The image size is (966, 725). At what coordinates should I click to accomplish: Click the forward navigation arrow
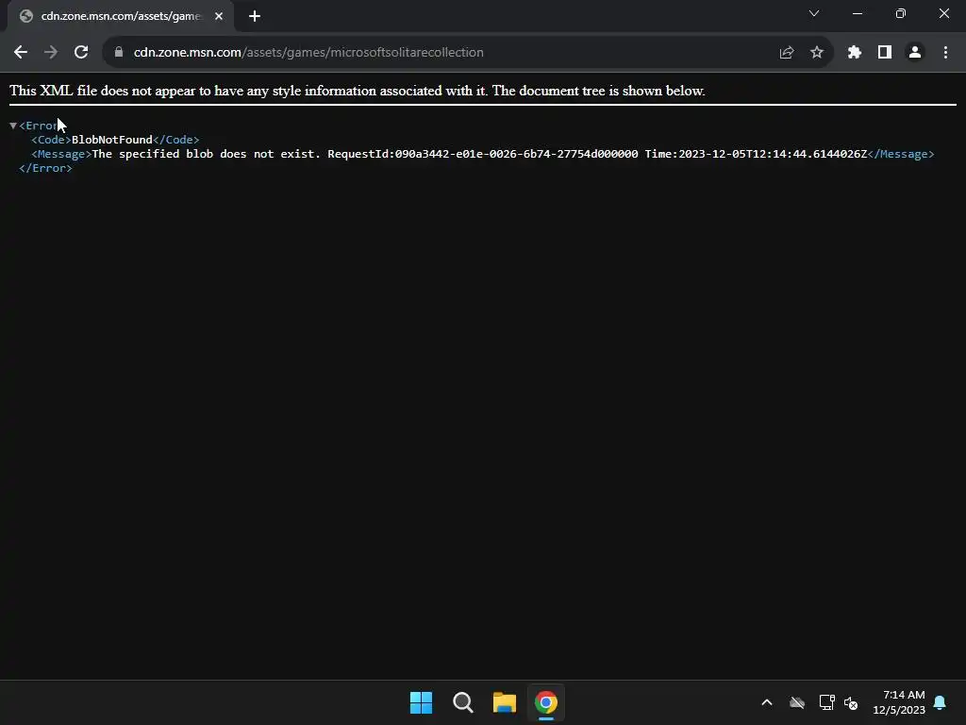coord(51,53)
